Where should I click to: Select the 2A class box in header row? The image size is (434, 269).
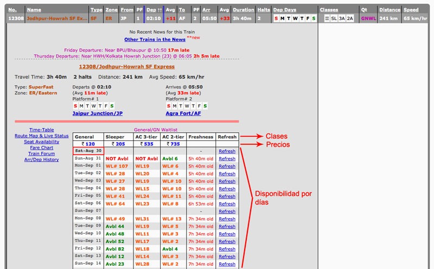350,18
